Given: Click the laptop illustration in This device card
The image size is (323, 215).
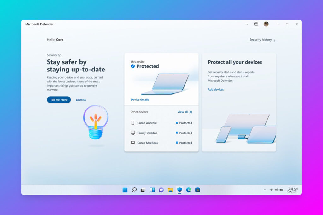Looking at the screenshot, I should (165, 84).
